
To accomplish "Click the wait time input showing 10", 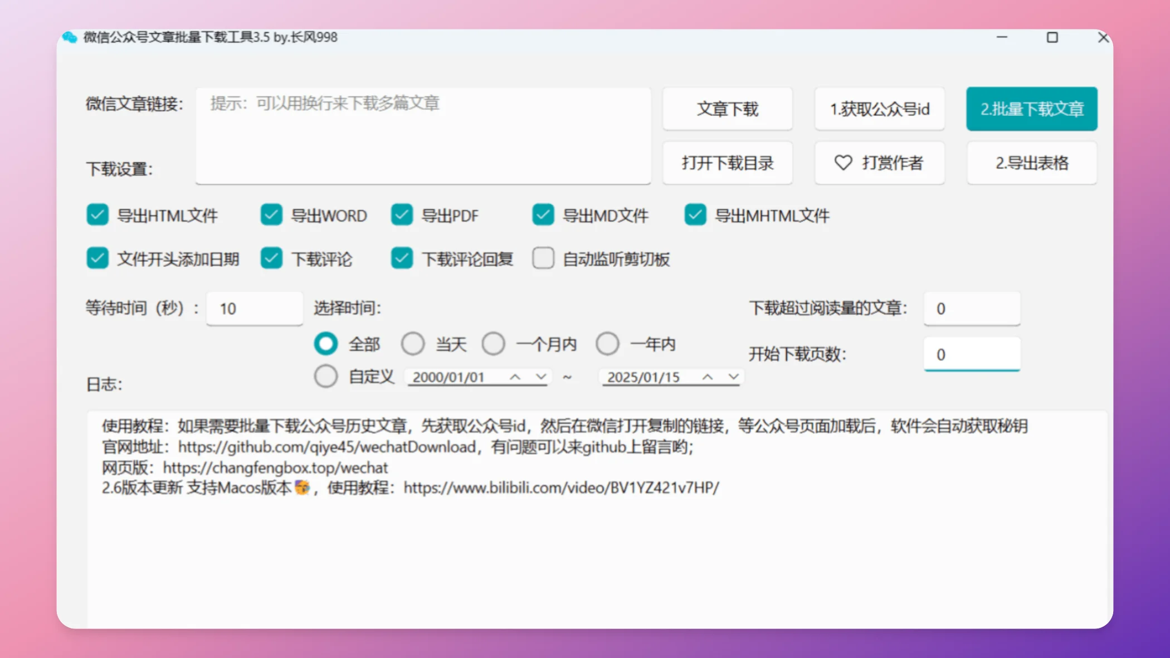I will point(253,308).
